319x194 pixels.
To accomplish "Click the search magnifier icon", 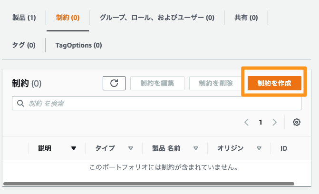I will [20, 103].
